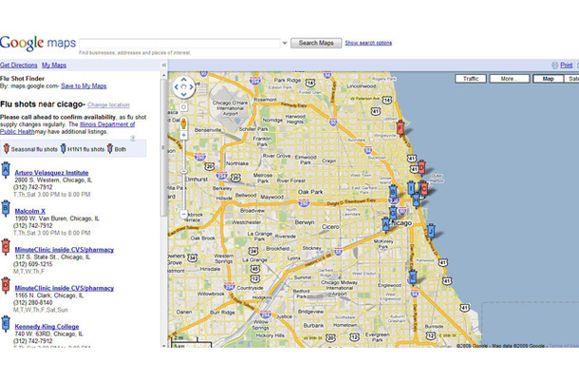Screen dimensions: 579x380
Task: Click the zoom slider handle
Action: tap(183, 171)
